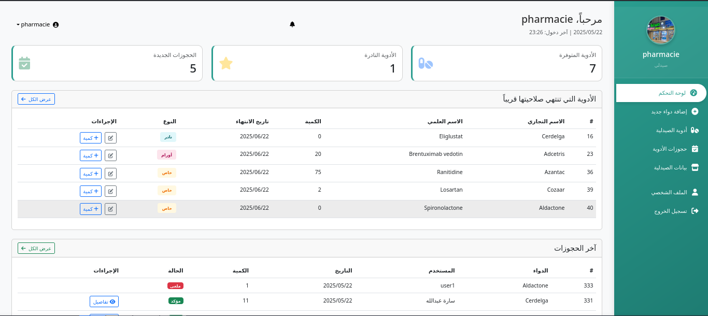The image size is (708, 316).
Task: Click عرض الكل in expiring medicines section
Action: 36,99
